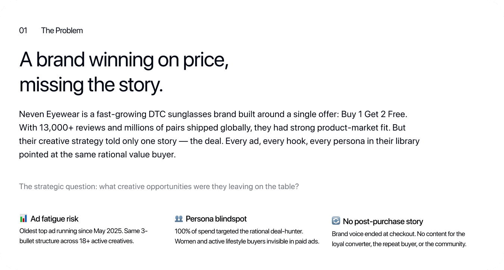
Task: Click the headline line "missing the story."
Action: [x=91, y=85]
